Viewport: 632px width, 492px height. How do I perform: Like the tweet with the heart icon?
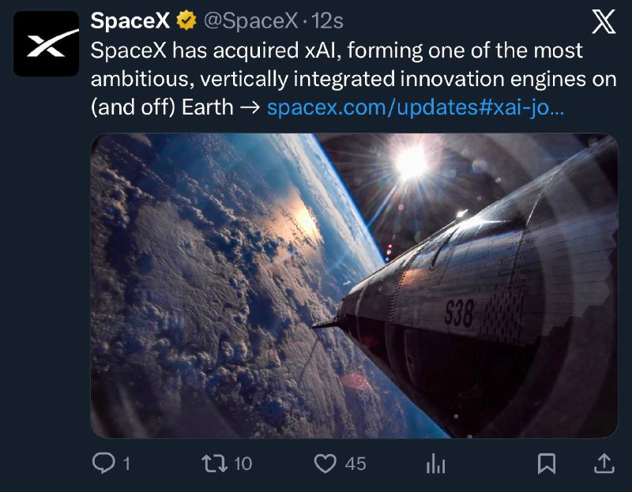(x=325, y=463)
